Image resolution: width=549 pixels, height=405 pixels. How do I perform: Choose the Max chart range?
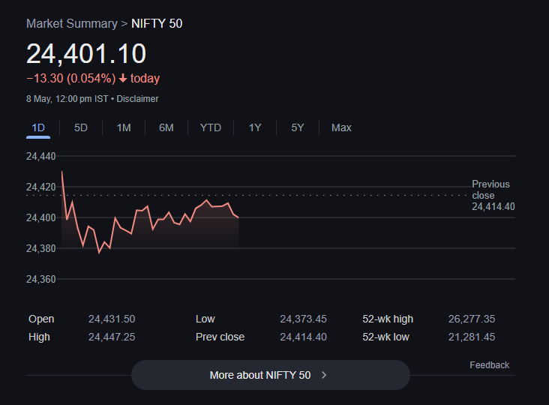pyautogui.click(x=341, y=127)
